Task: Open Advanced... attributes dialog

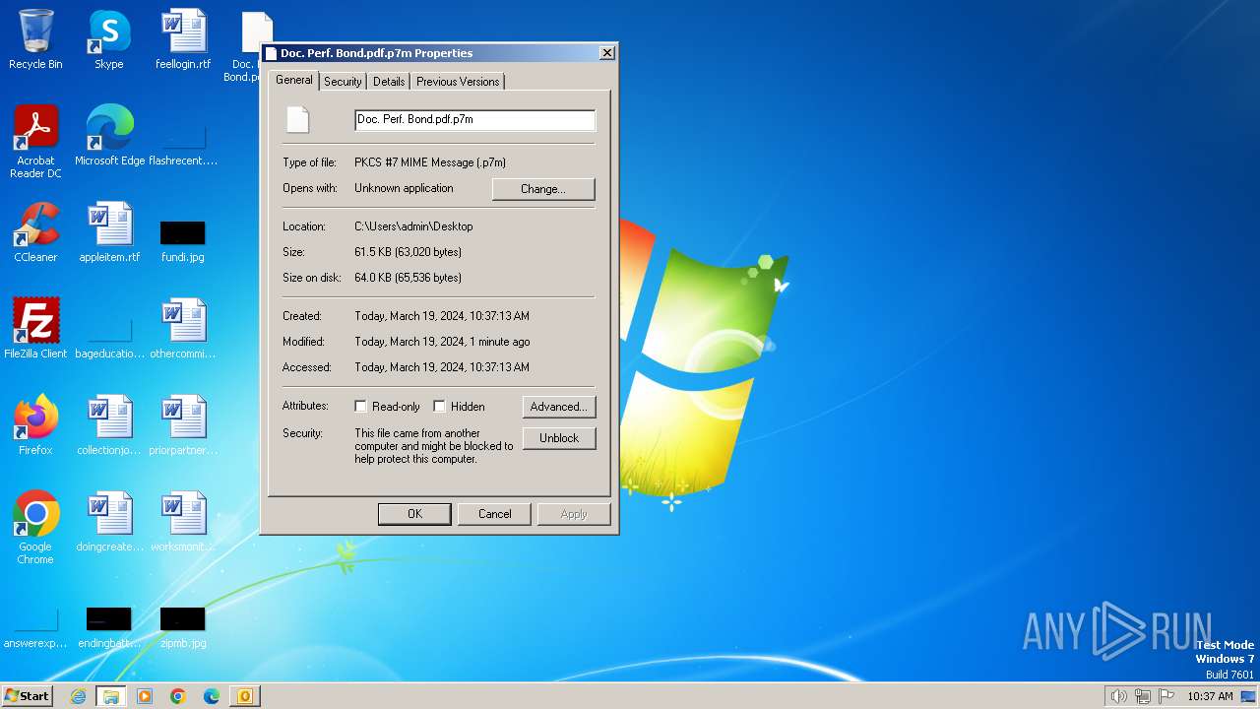Action: coord(559,407)
